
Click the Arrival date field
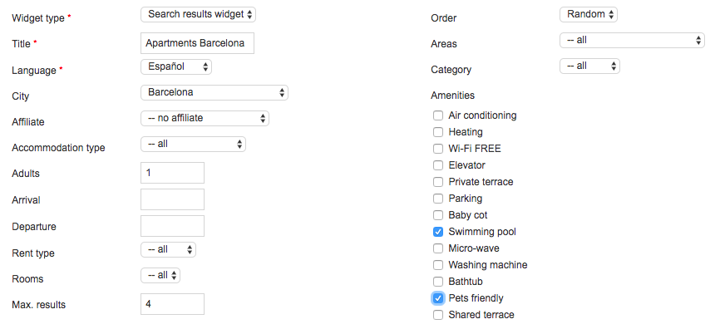(172, 199)
